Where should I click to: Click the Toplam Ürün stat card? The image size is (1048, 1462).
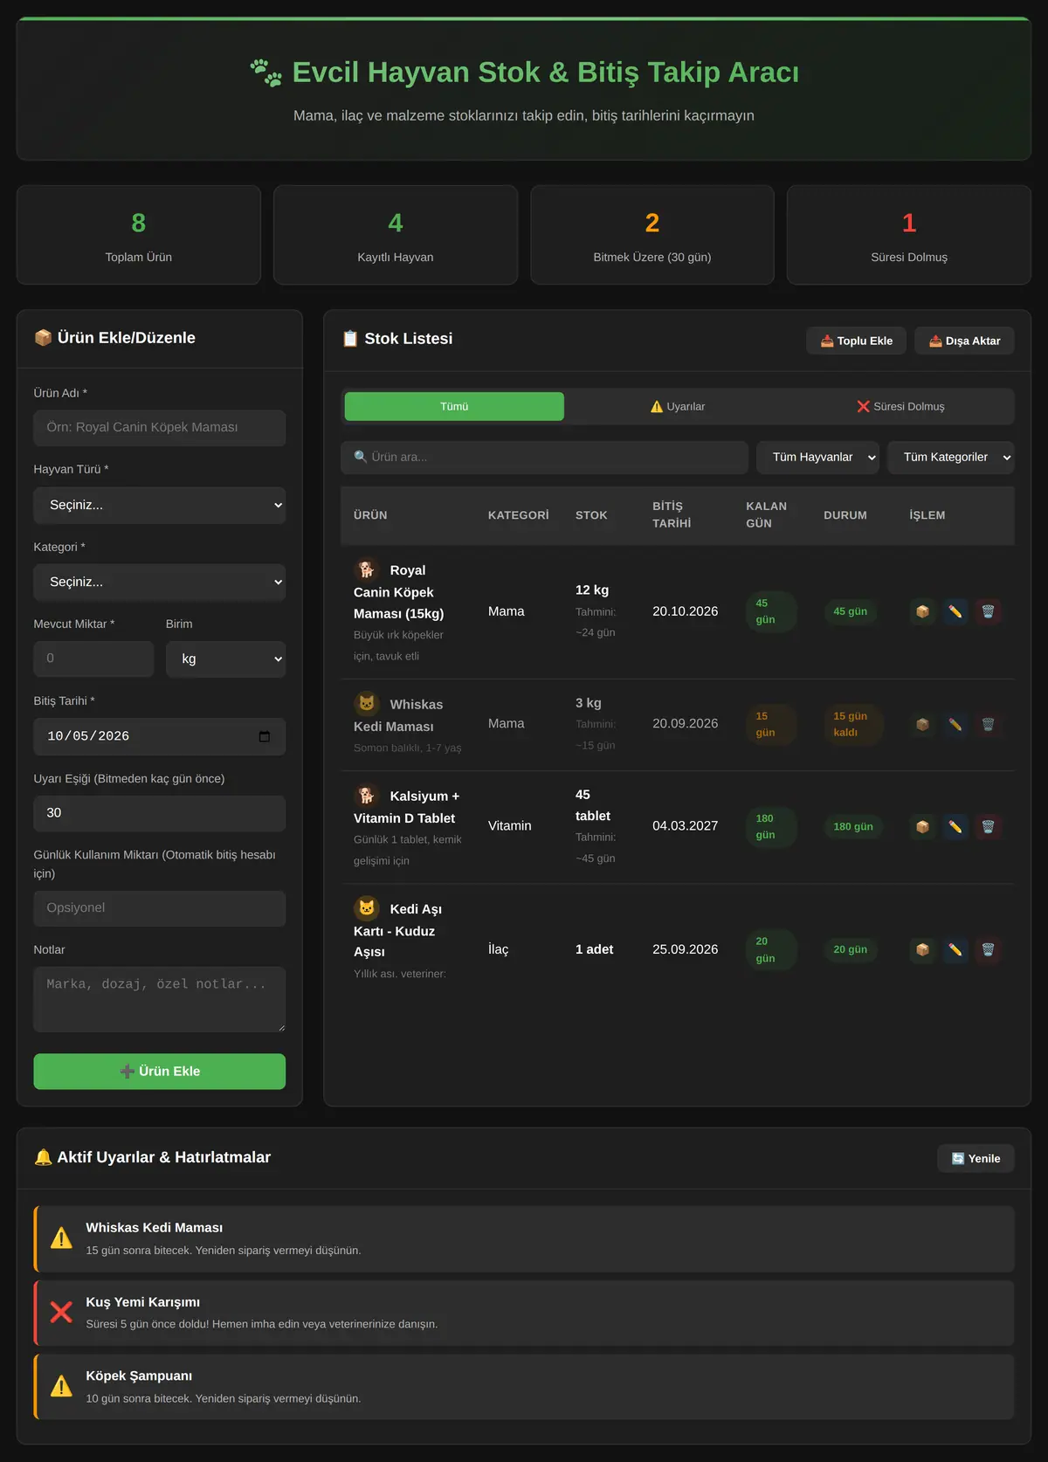tap(139, 235)
